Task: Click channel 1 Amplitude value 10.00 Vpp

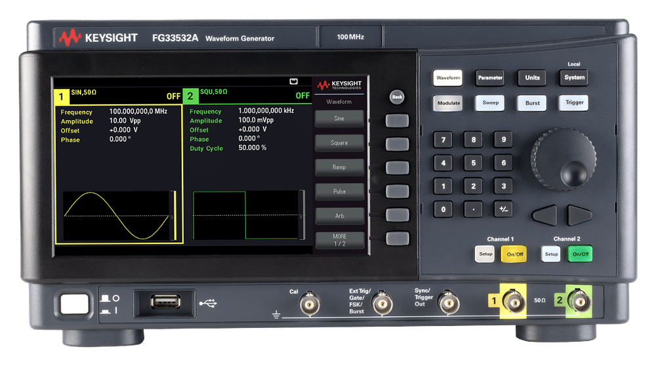Action: tap(125, 121)
